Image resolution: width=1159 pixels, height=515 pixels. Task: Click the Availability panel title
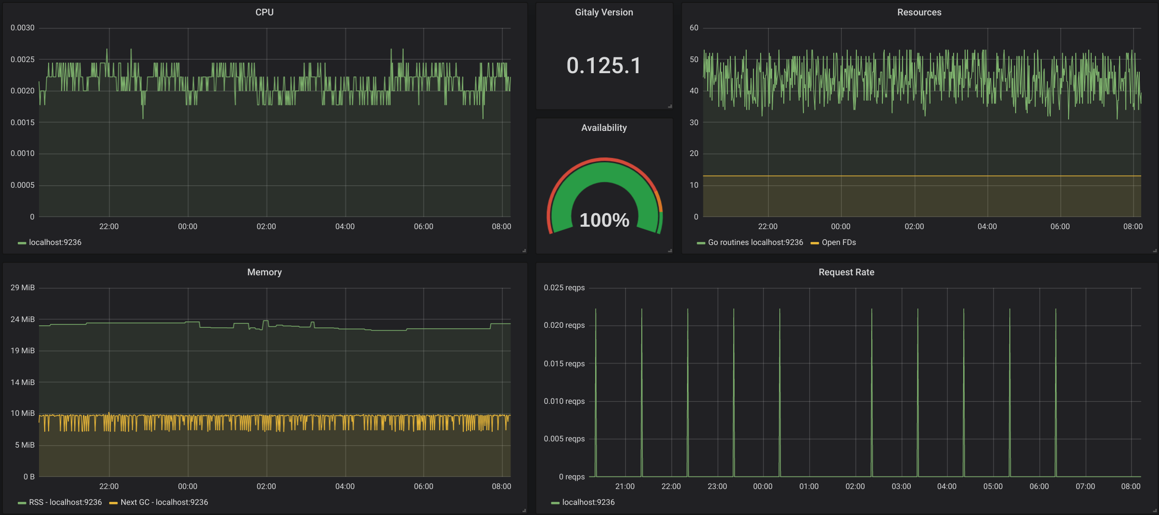tap(604, 128)
